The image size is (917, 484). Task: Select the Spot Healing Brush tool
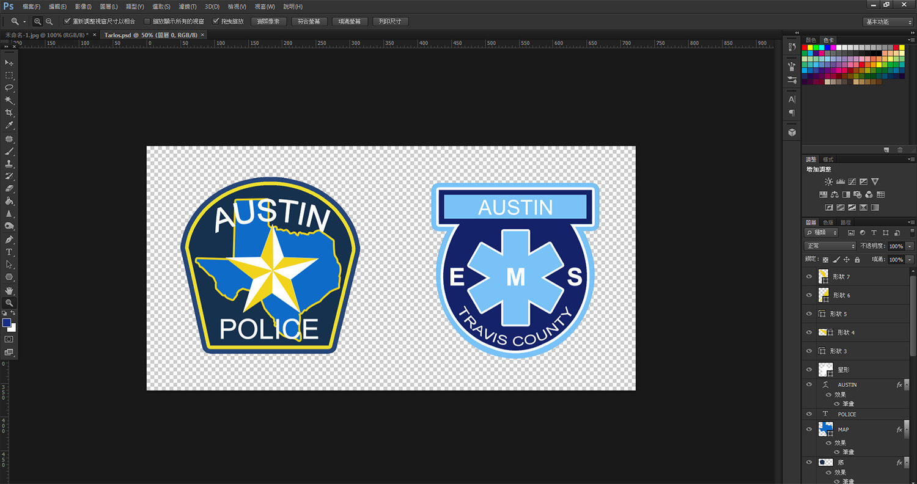(9, 139)
